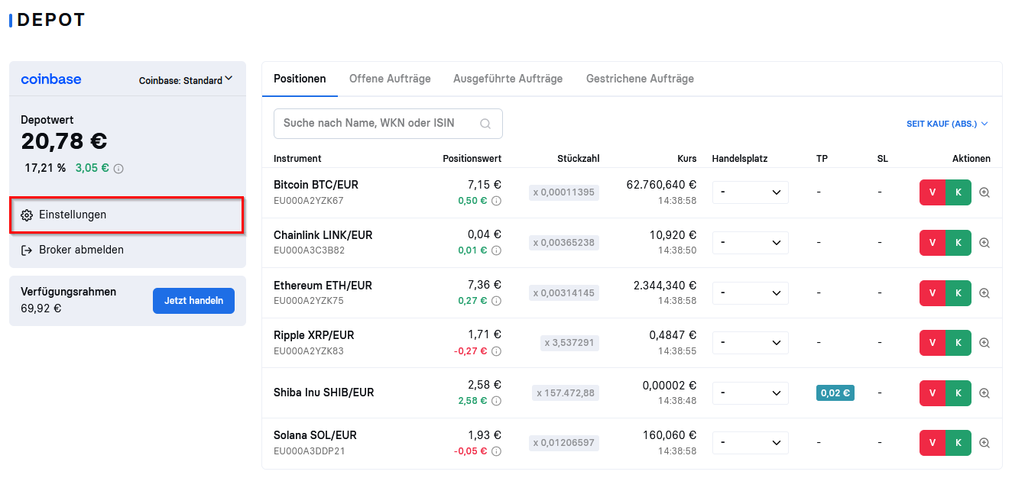Select Shiba Inu SHIB/EUR instrument name
The image size is (1012, 478).
(324, 392)
